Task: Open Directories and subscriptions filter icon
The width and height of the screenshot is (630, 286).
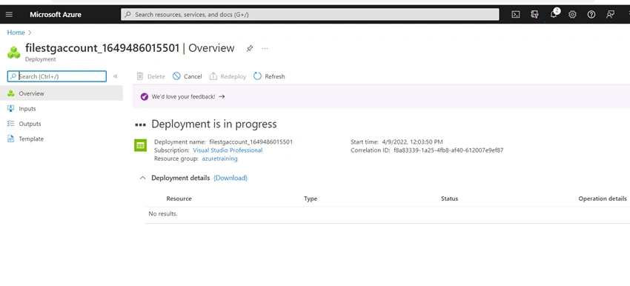Action: (x=534, y=15)
